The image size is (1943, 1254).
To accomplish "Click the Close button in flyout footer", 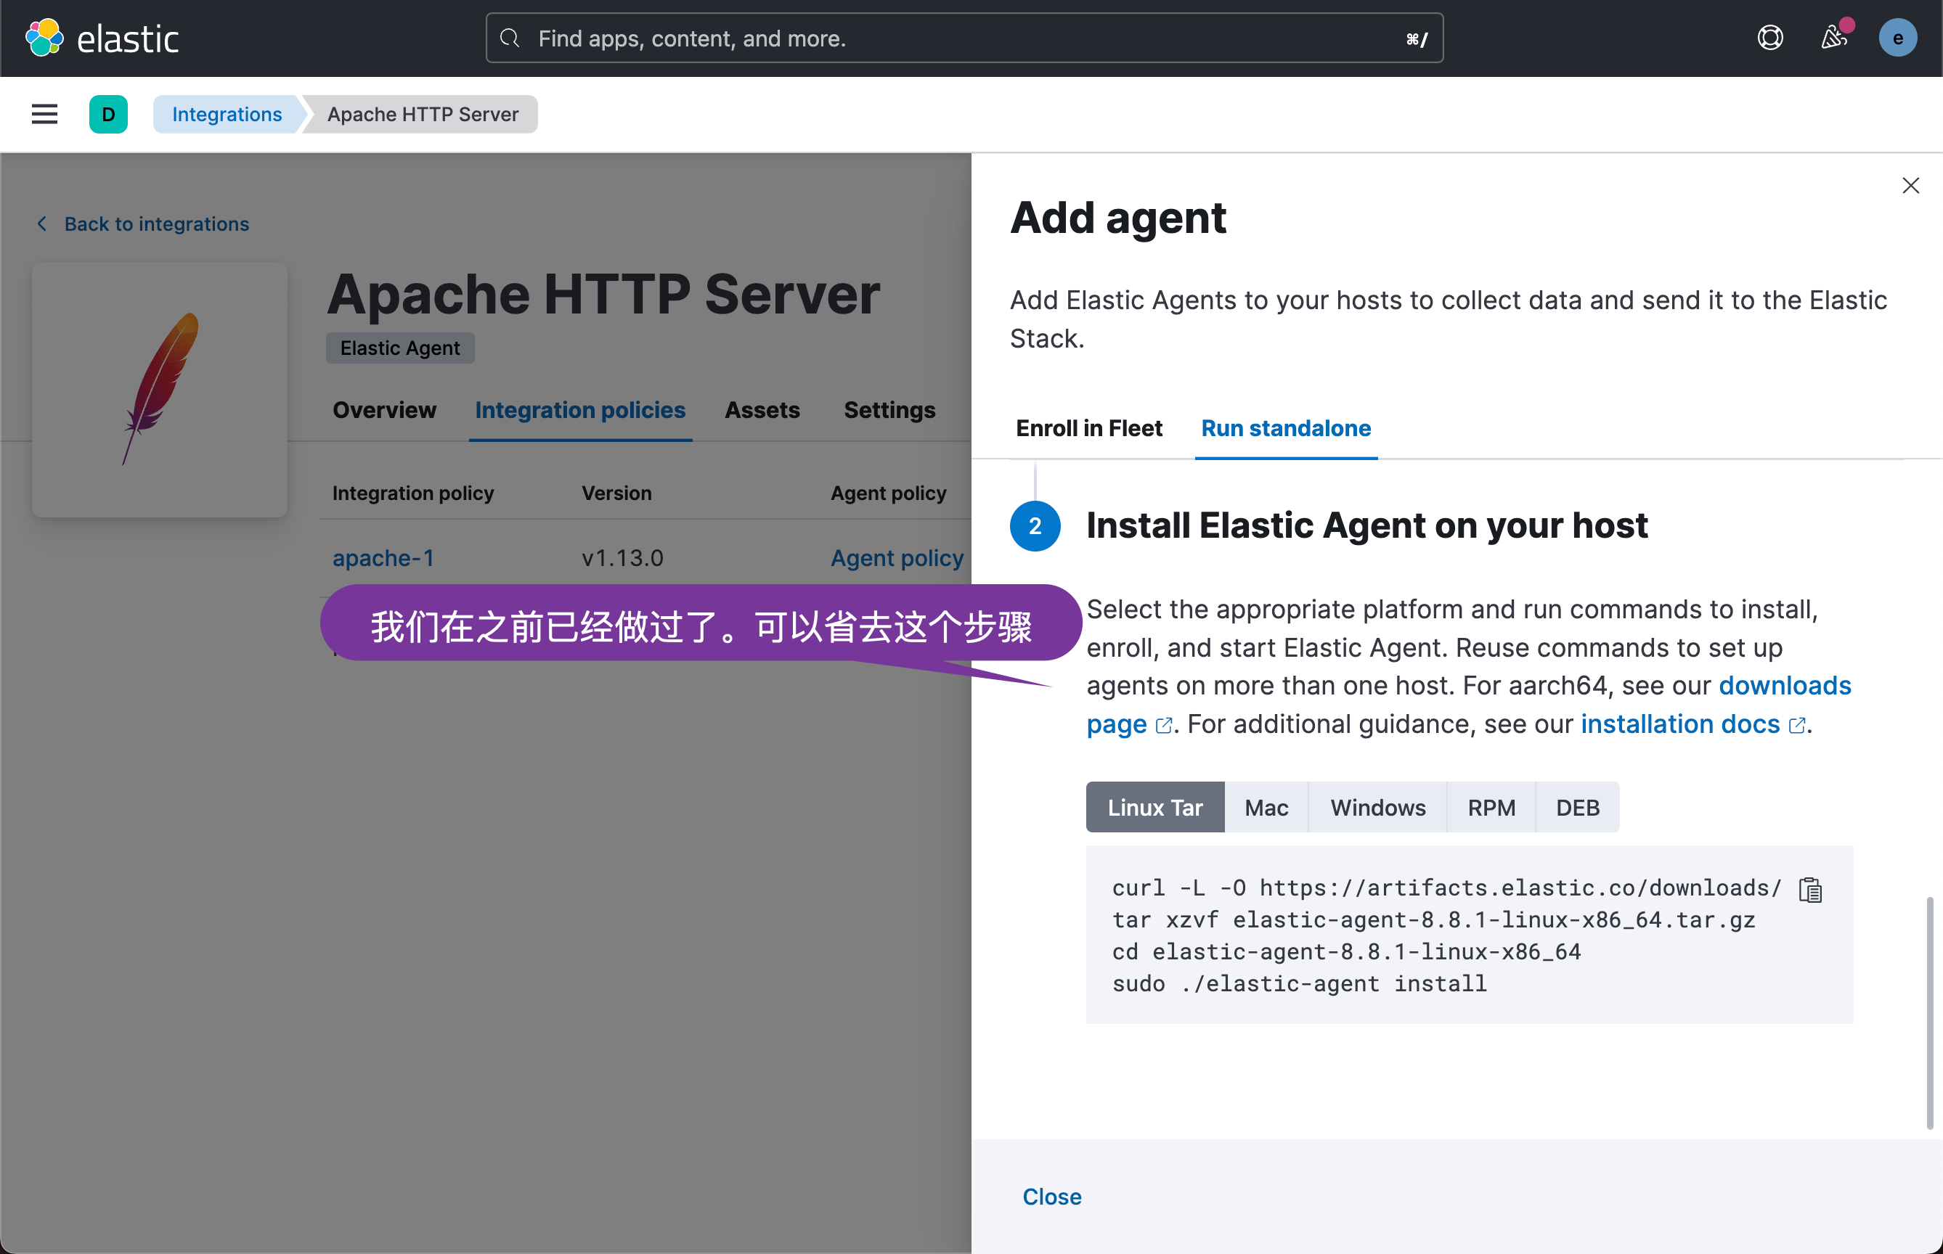I will [1052, 1196].
